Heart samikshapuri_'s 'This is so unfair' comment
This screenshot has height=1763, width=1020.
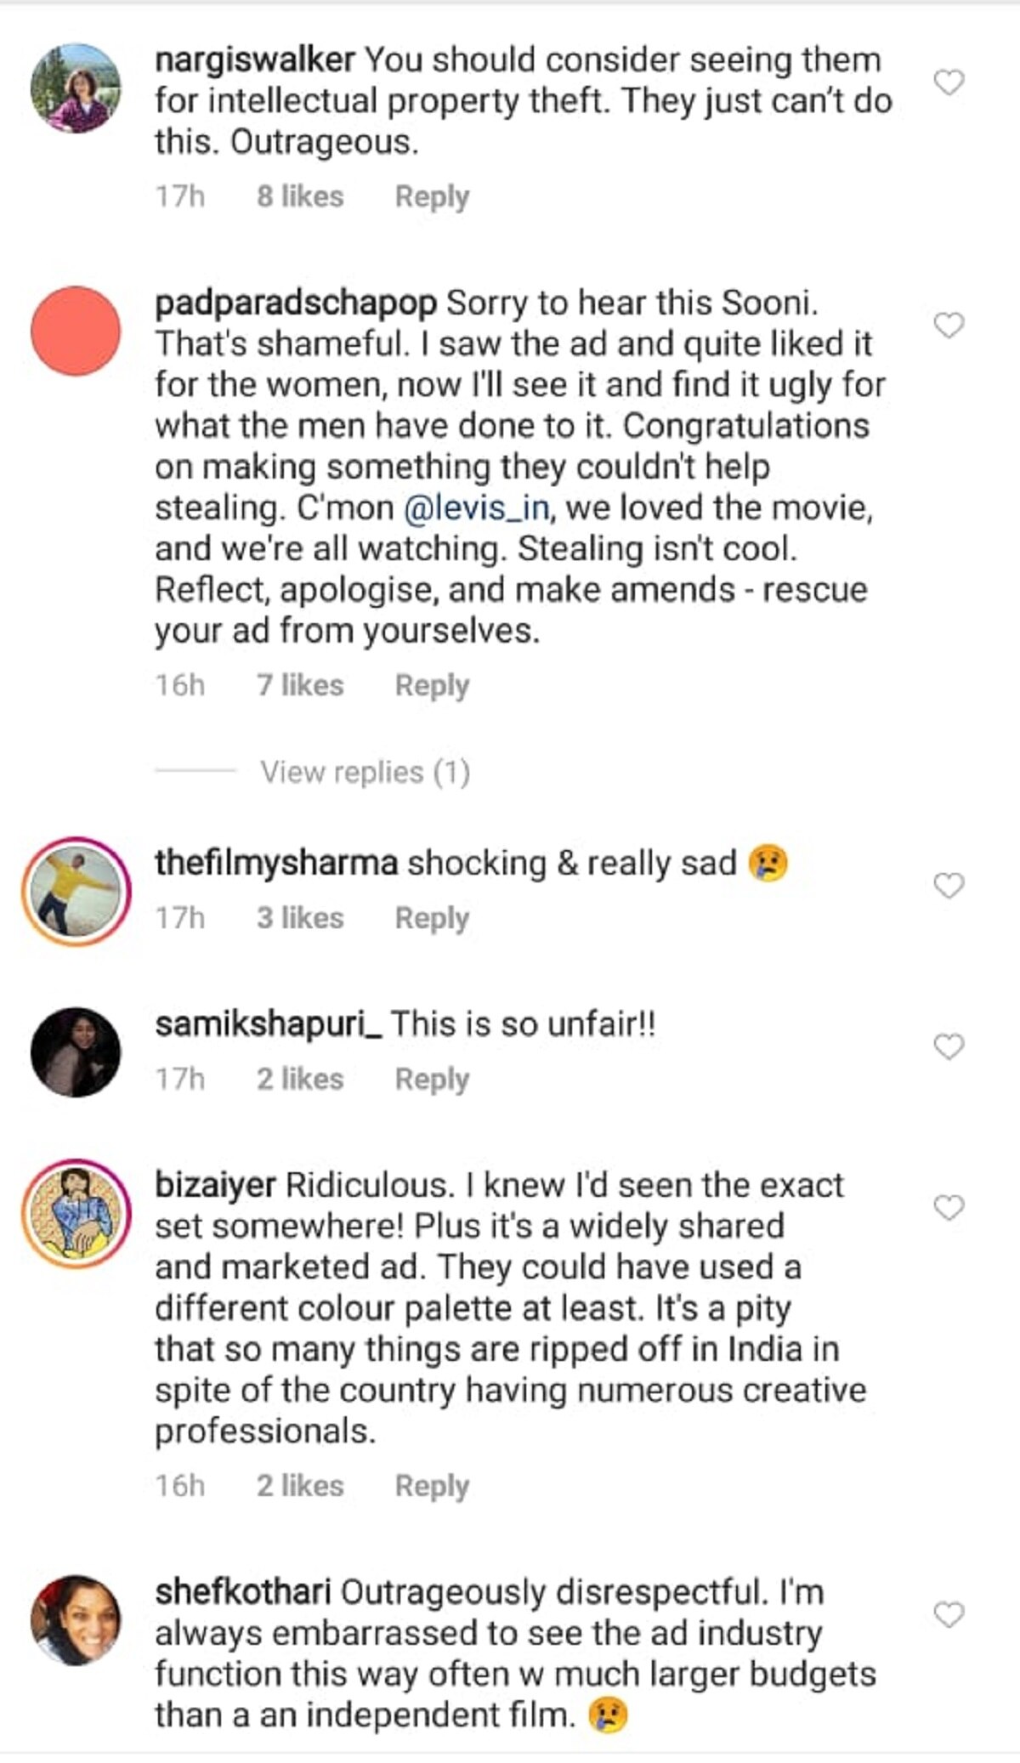pyautogui.click(x=949, y=1046)
